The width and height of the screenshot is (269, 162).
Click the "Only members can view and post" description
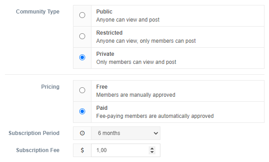[136, 62]
